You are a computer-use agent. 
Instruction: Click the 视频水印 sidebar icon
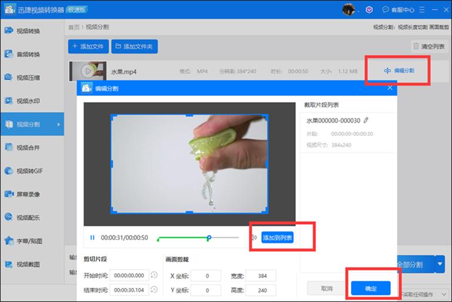point(9,100)
